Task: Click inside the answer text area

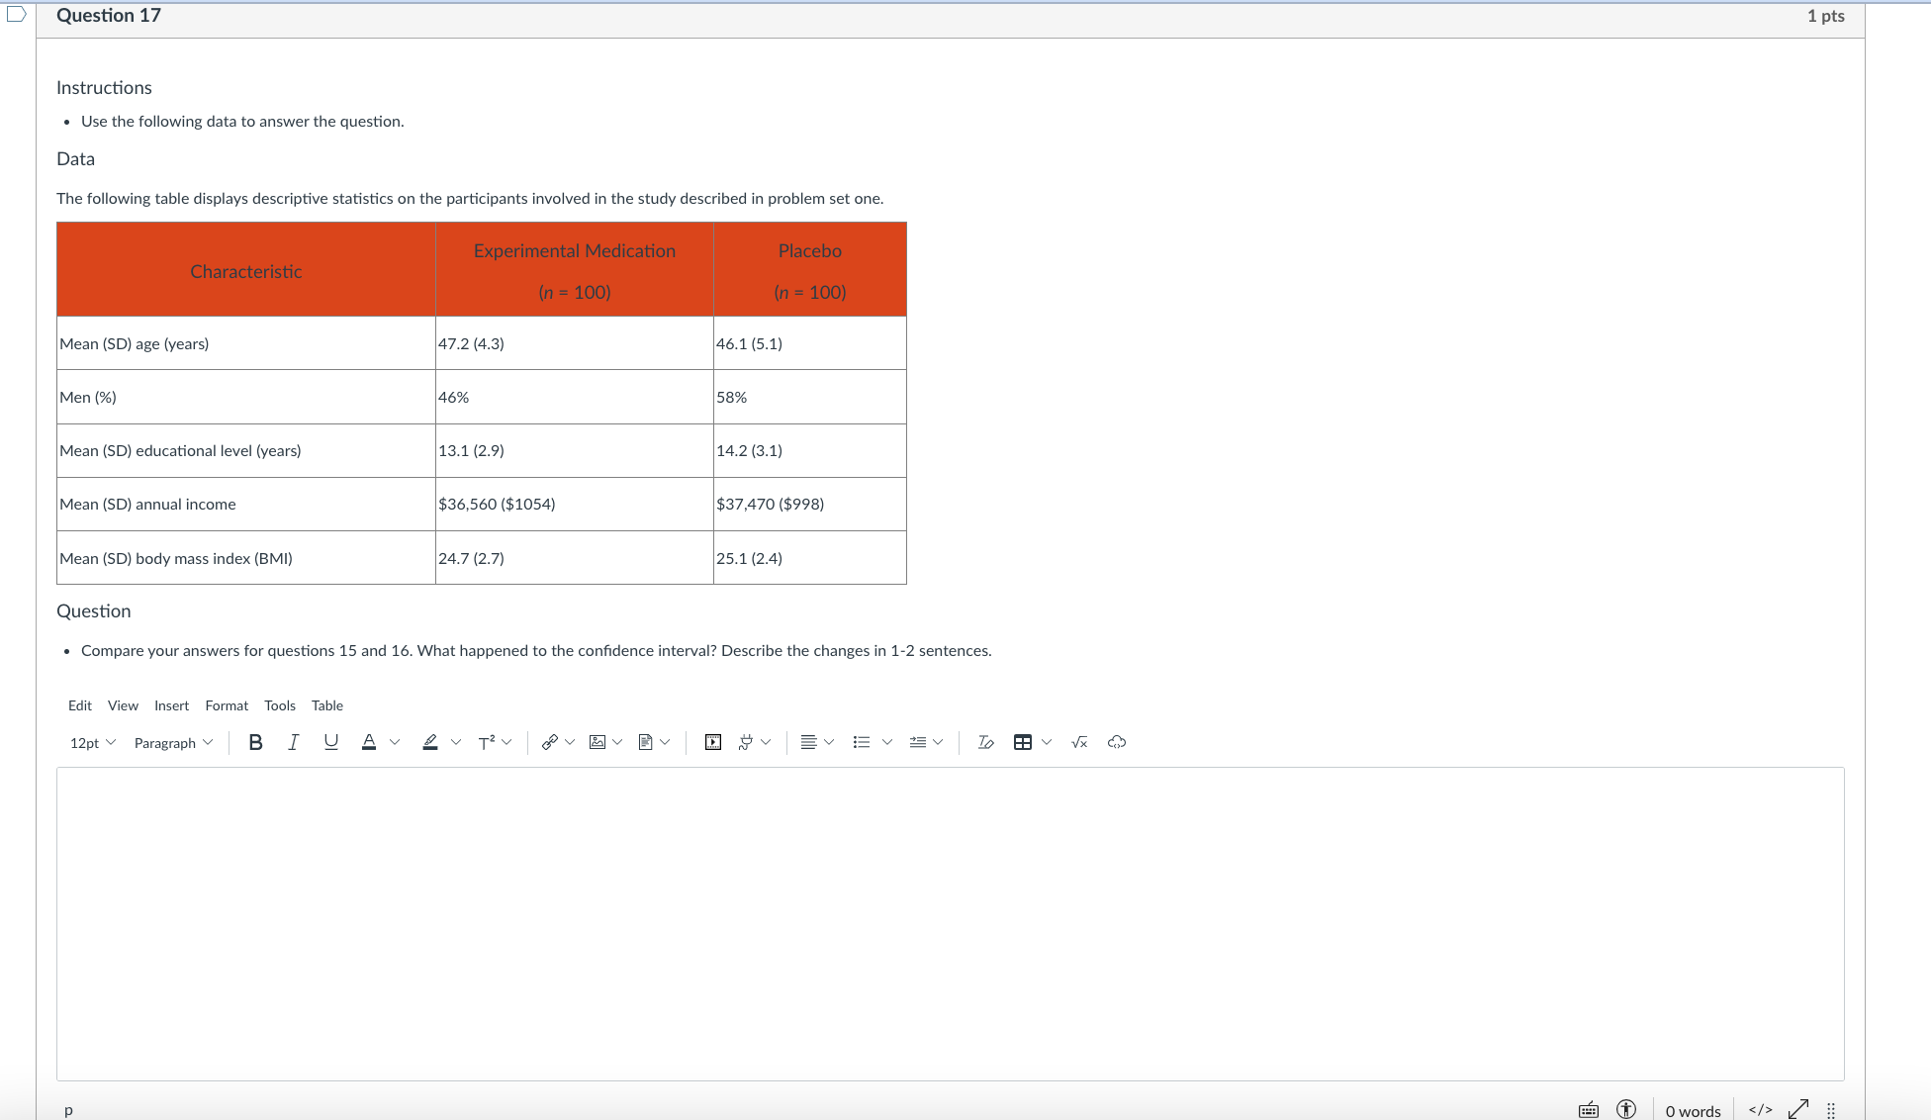Action: click(x=950, y=923)
